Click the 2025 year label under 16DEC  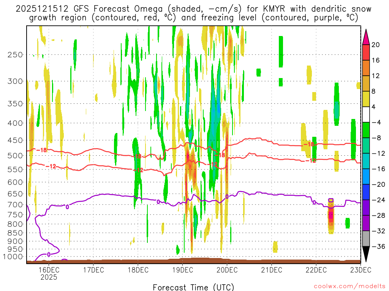[x=49, y=277]
